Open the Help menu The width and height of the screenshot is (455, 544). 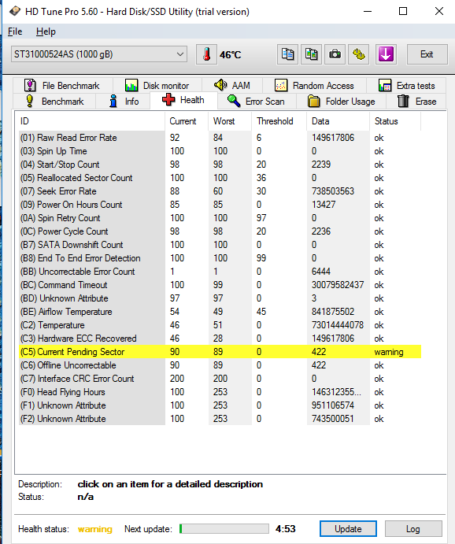pyautogui.click(x=46, y=31)
